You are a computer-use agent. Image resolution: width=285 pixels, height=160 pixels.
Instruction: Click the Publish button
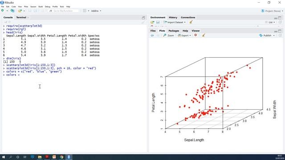265,36
